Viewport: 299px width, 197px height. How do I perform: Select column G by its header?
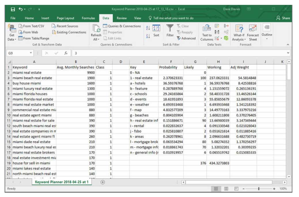coord(195,62)
